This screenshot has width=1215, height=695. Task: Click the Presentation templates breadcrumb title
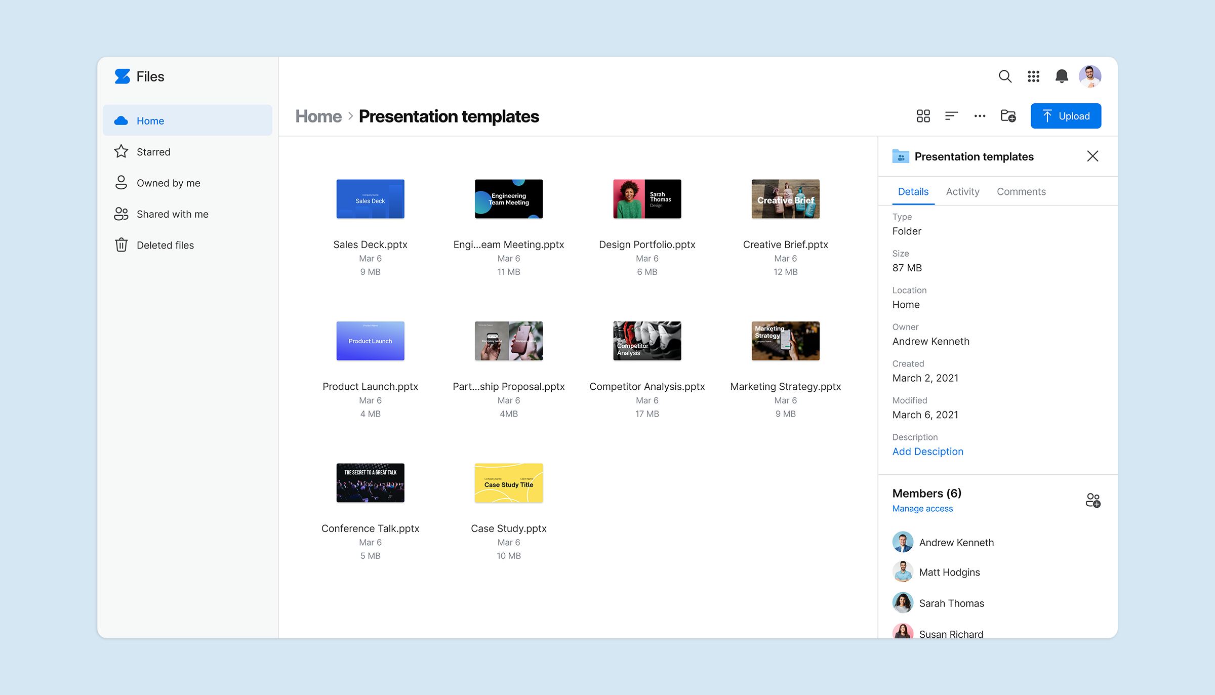449,116
